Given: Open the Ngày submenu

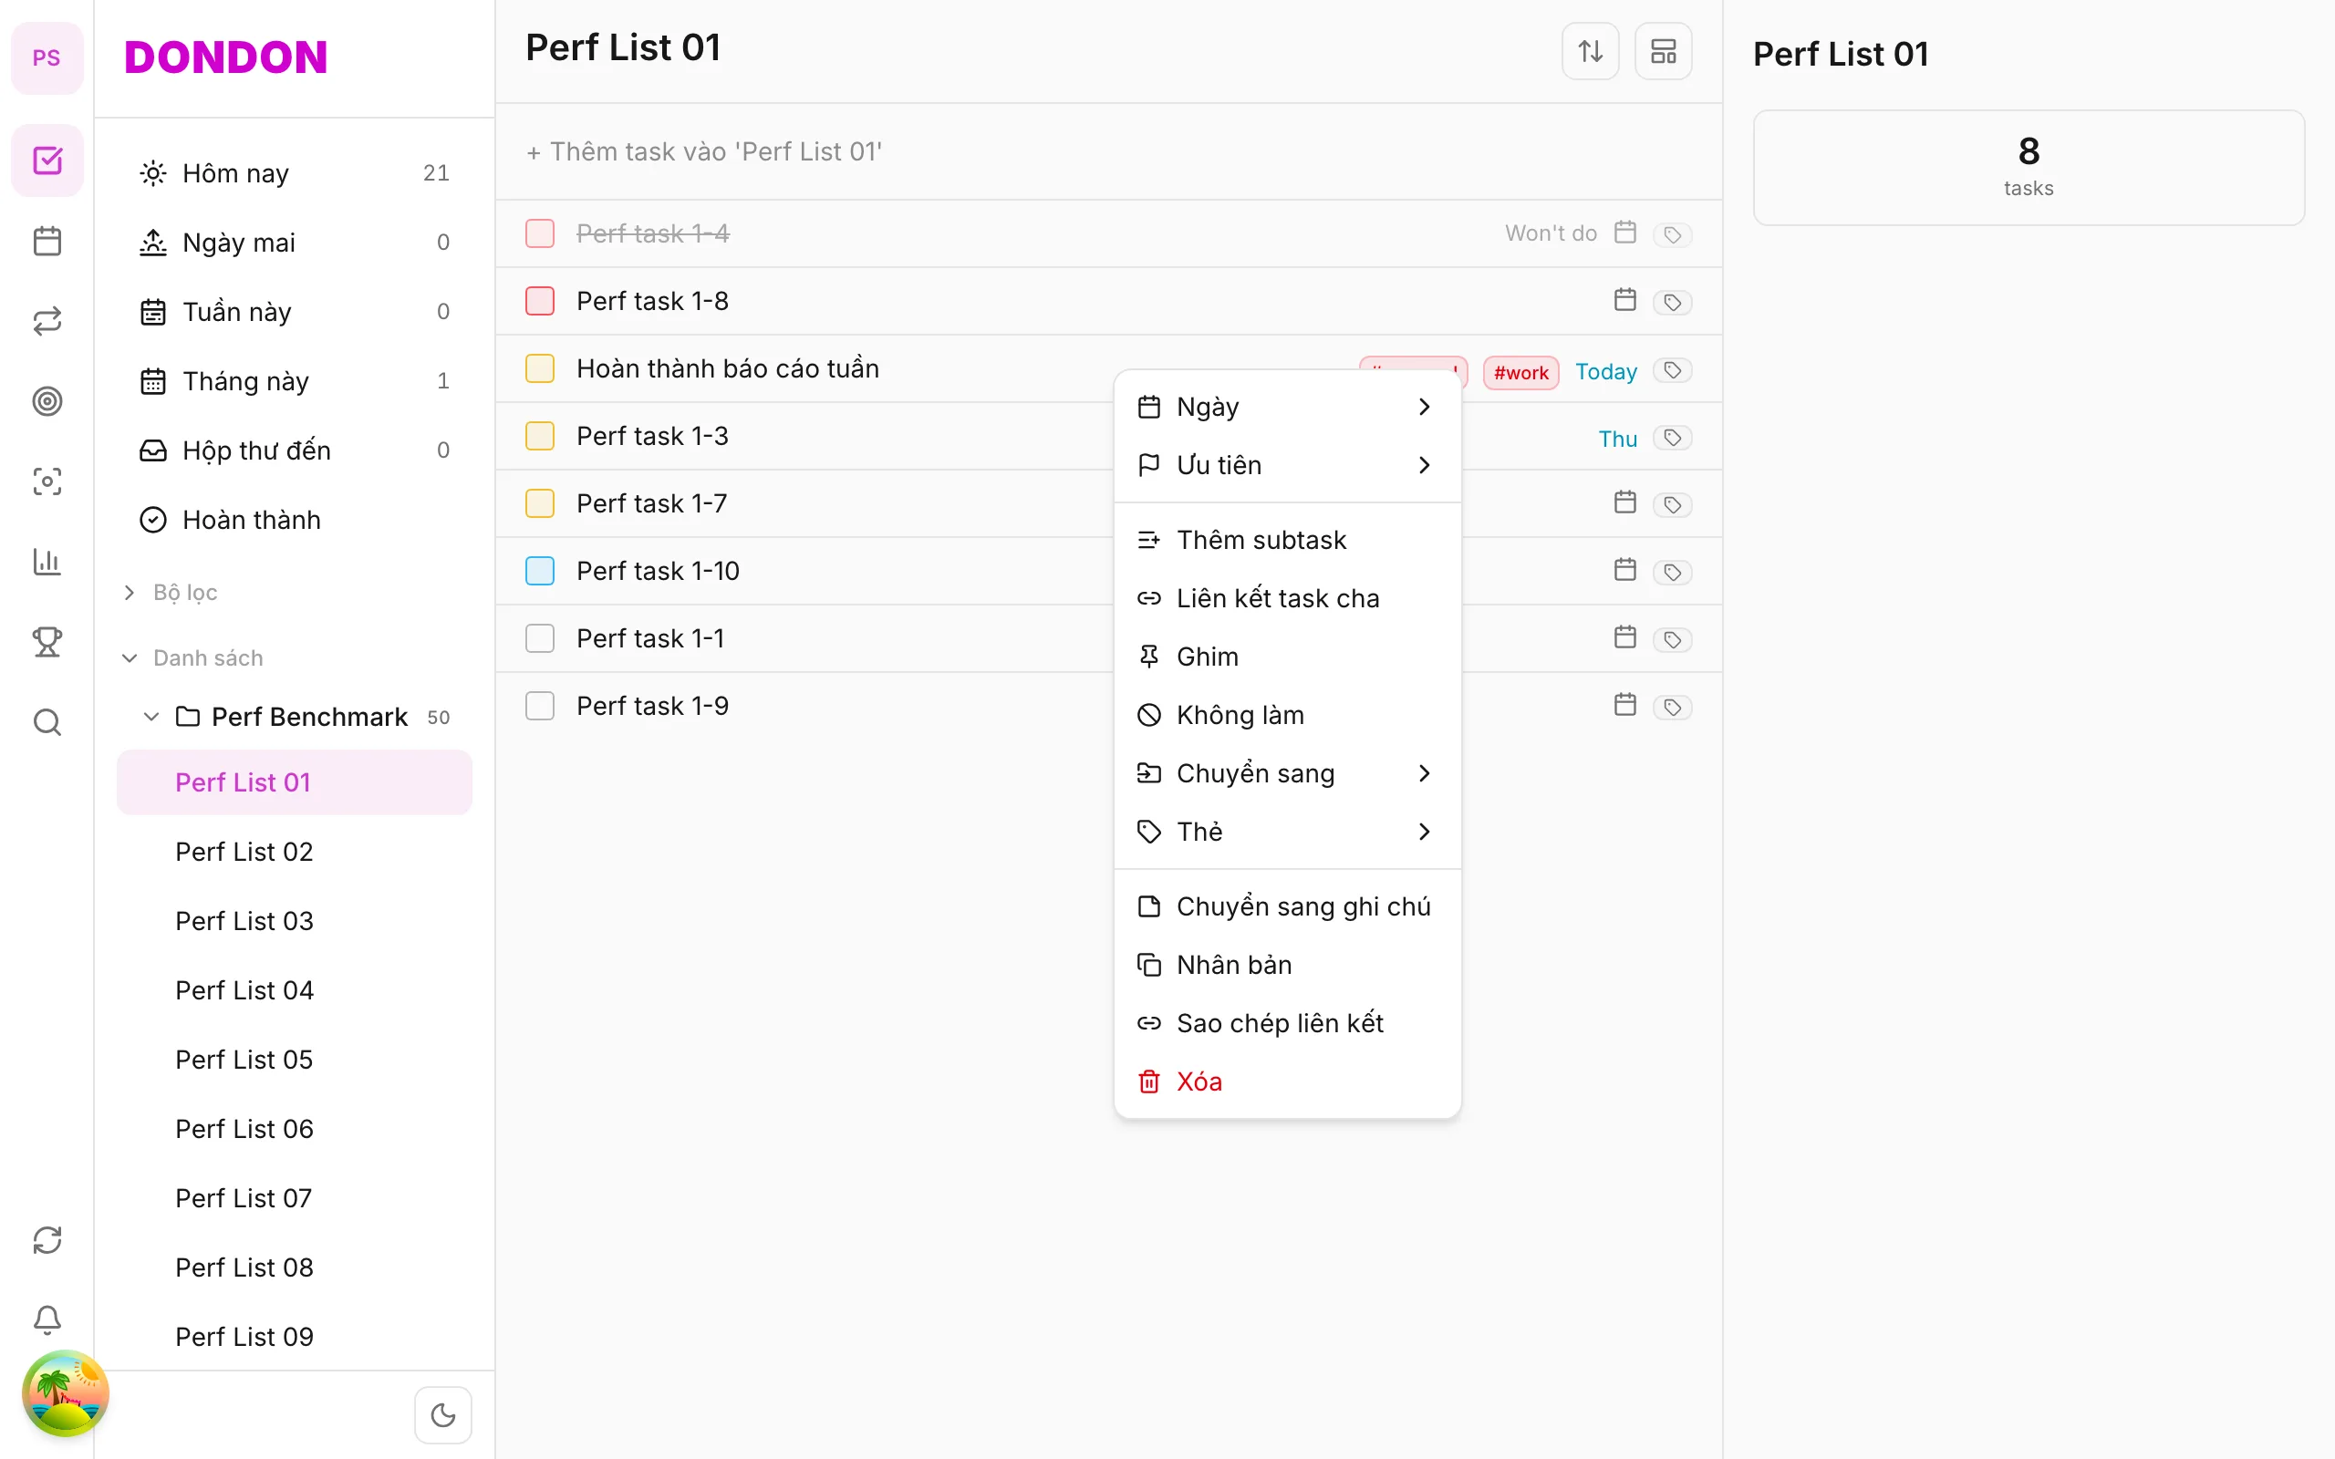Looking at the screenshot, I should (x=1286, y=408).
